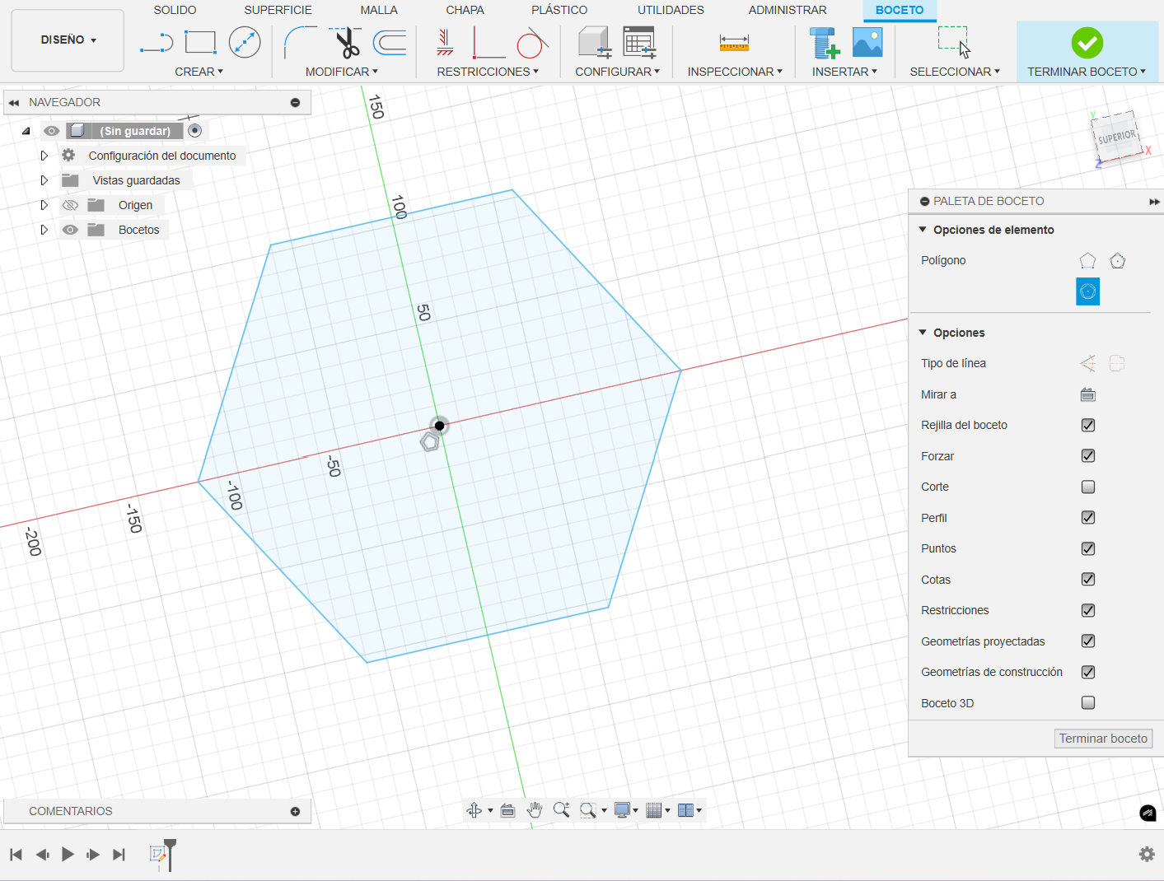Viewport: 1164px width, 881px height.
Task: Select the Line tool in Crear
Action: coord(157,43)
